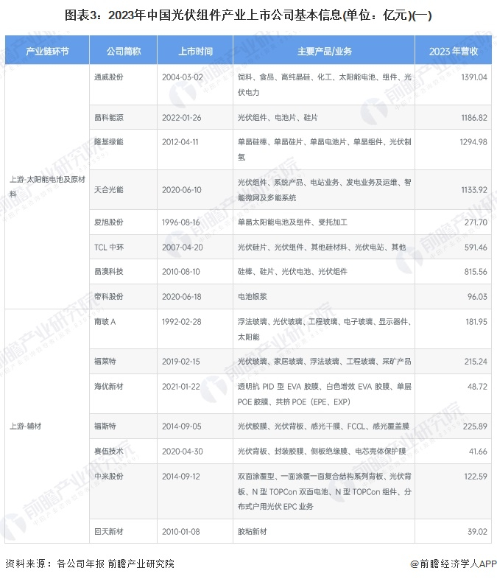Viewport: 497px width, 579px height.
Task: Click listing date 2007-04-20
Action: point(183,247)
